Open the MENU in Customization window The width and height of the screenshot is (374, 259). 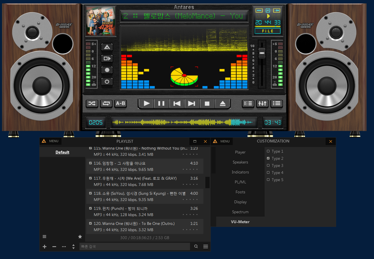pyautogui.click(x=222, y=141)
